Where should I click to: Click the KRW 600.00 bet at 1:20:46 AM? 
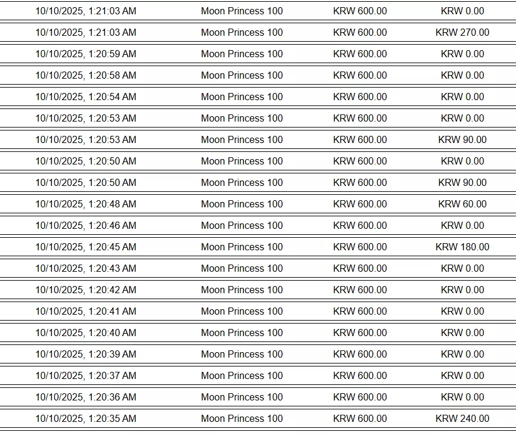point(360,225)
